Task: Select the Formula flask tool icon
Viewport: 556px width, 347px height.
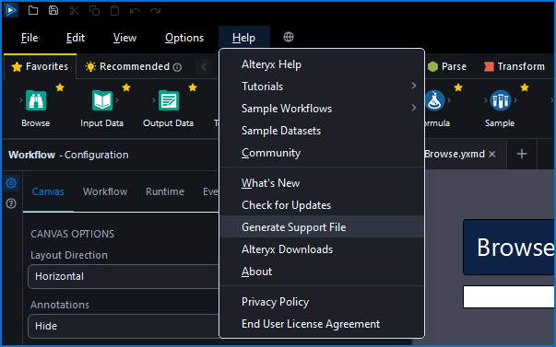Action: [x=434, y=100]
